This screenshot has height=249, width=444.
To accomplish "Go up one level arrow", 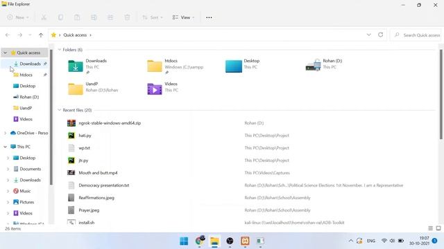I will pos(41,35).
